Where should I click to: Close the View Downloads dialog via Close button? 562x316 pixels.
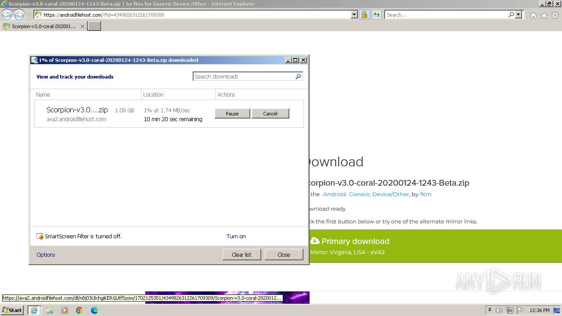click(x=284, y=255)
